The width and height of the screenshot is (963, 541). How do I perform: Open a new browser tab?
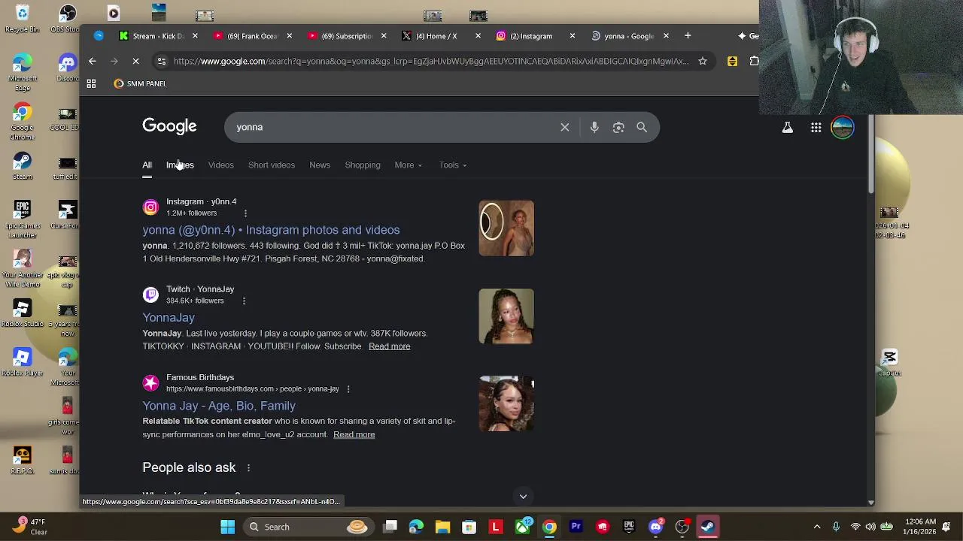(688, 35)
